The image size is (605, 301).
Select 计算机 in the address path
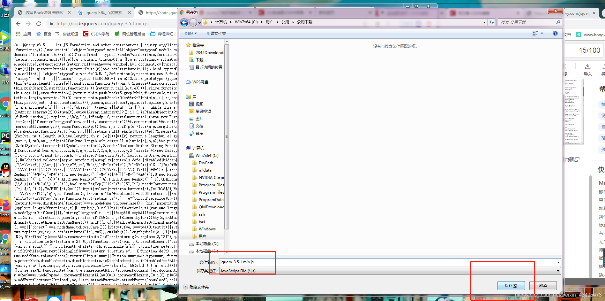click(221, 22)
